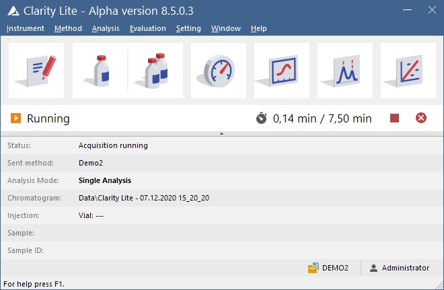Abort the analysis with red X button
Screen dimensions: 444x290
tap(421, 118)
